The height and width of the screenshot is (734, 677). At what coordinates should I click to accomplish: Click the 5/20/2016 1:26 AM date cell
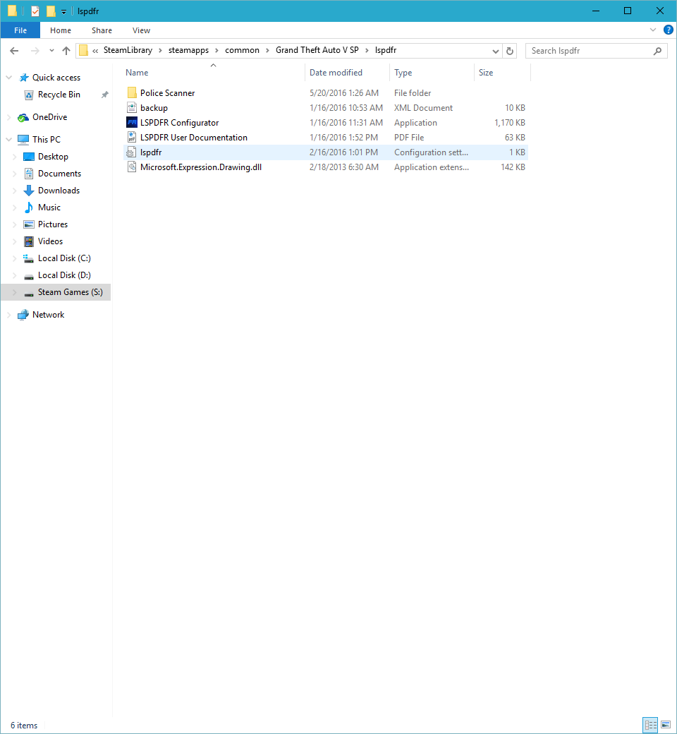[x=344, y=92]
